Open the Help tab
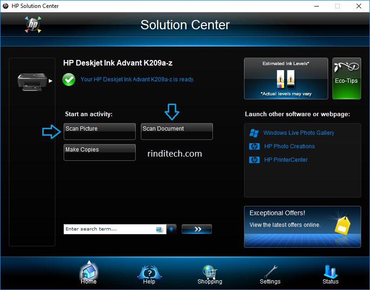 pyautogui.click(x=149, y=275)
